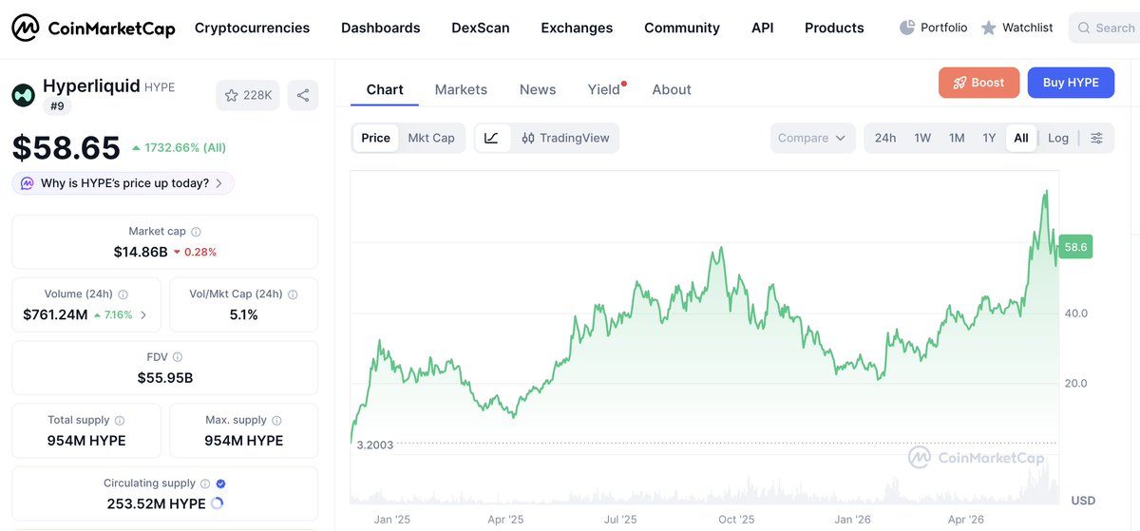Click the TradingView candlestick icon
The width and height of the screenshot is (1140, 531).
pos(528,138)
